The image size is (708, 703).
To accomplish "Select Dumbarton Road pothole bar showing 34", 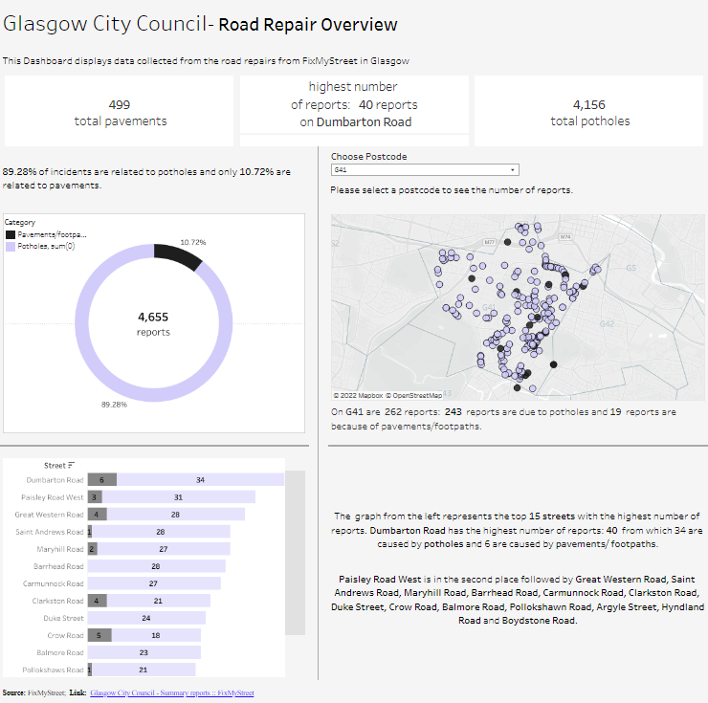I will pos(200,479).
